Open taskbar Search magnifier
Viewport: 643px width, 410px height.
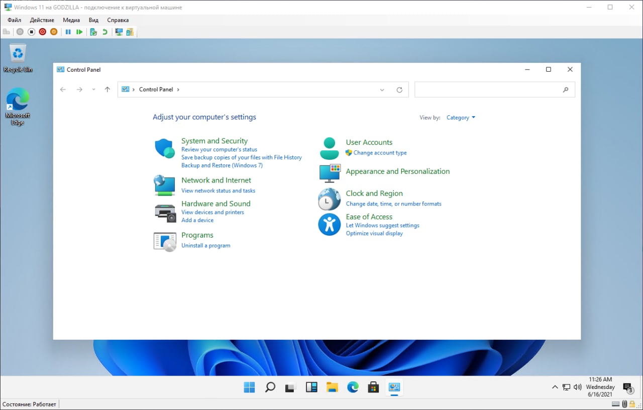[270, 387]
